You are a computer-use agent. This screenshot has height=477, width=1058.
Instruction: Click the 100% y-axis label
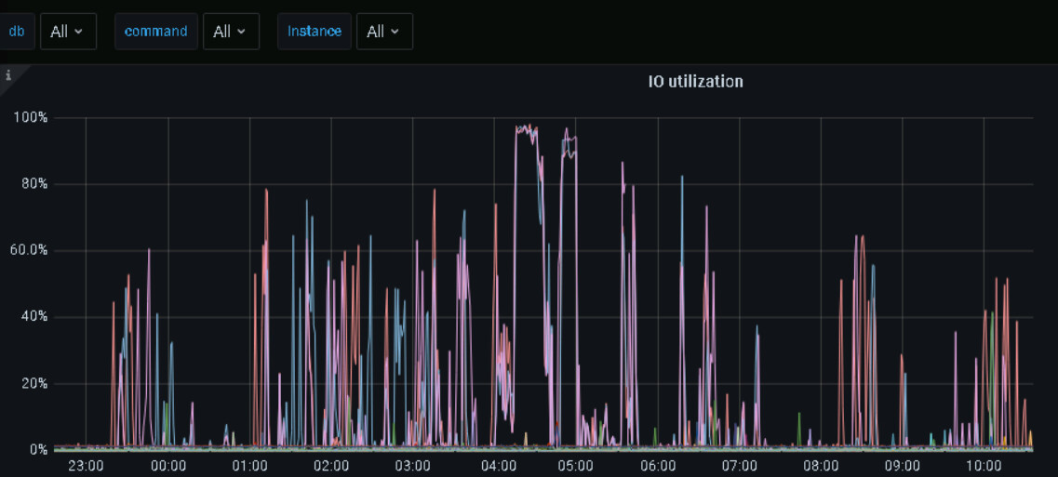(x=31, y=118)
